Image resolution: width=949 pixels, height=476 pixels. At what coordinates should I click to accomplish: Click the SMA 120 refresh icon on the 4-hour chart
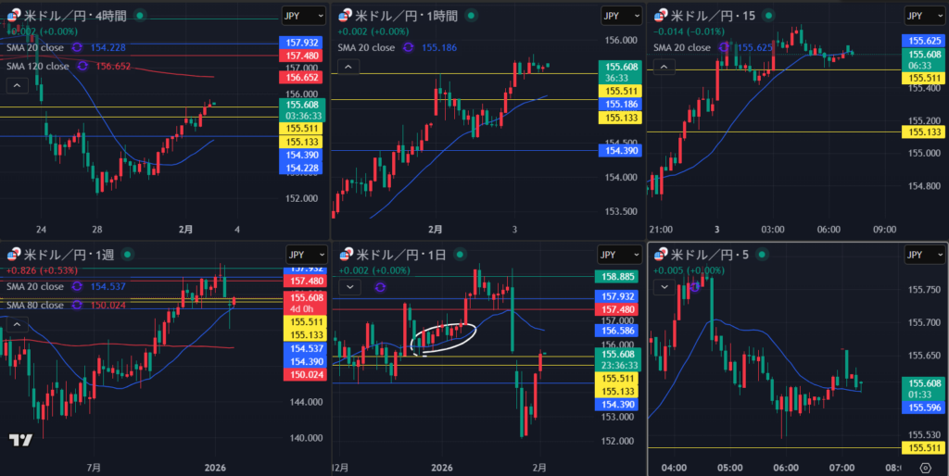(83, 66)
